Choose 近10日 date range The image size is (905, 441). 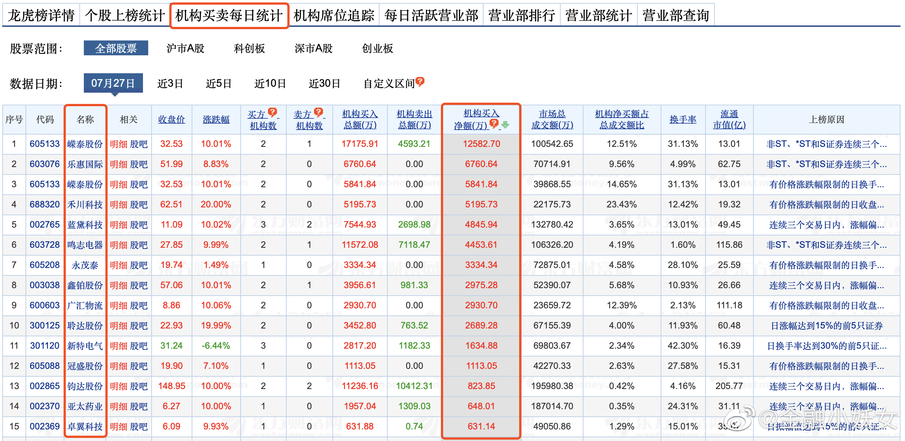(270, 83)
